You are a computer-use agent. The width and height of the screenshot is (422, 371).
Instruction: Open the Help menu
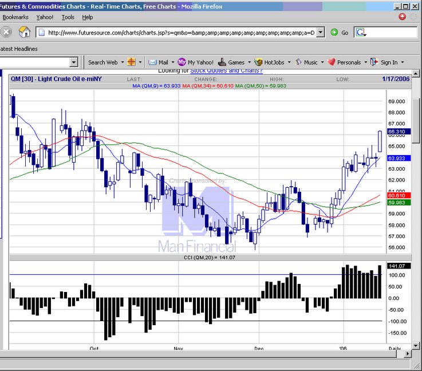[x=88, y=17]
